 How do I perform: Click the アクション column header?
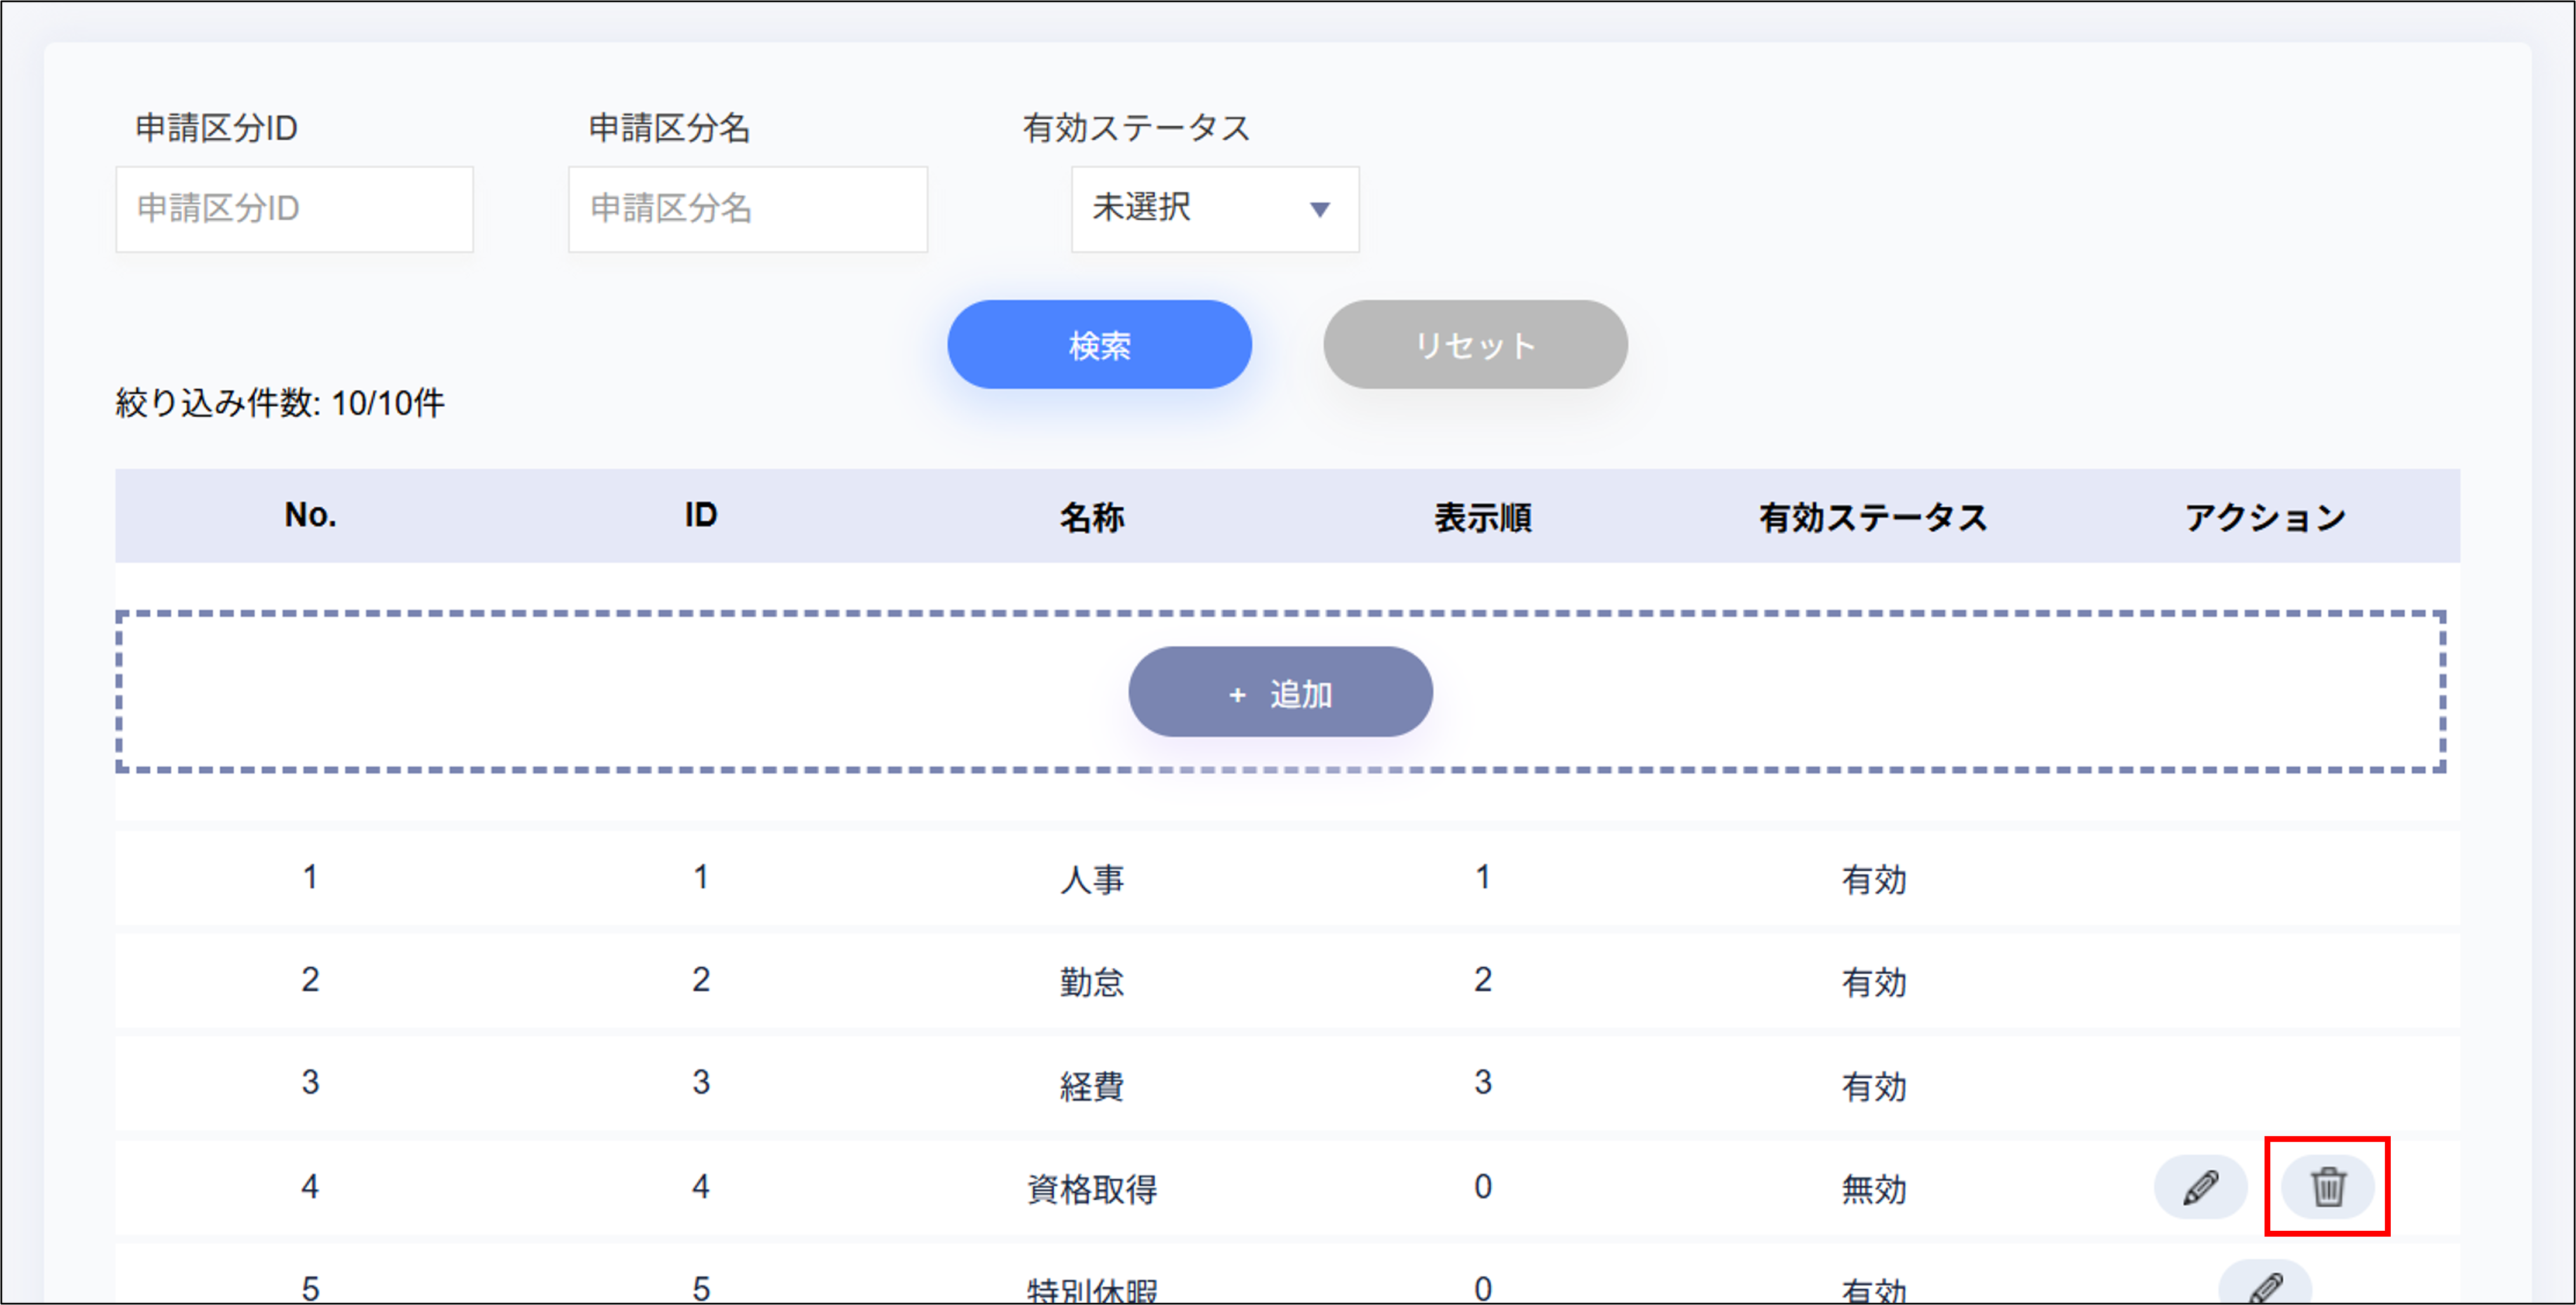(2265, 517)
